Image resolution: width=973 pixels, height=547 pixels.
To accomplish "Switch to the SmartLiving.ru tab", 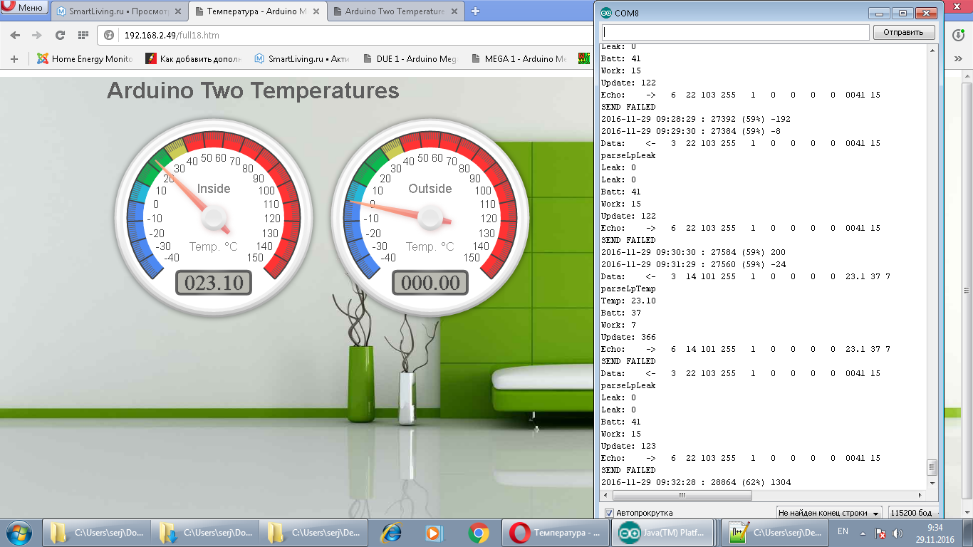I will tap(118, 11).
